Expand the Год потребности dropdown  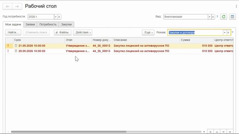(x=56, y=17)
